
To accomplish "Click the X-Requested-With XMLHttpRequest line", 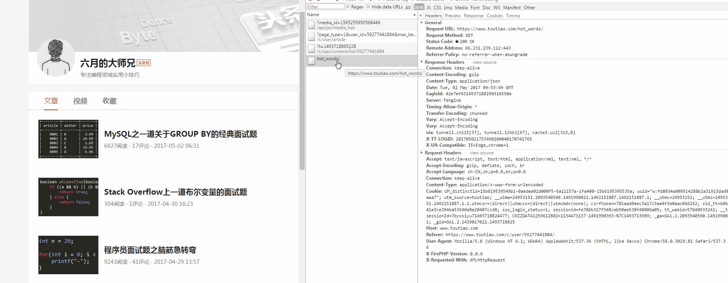I will point(465,260).
